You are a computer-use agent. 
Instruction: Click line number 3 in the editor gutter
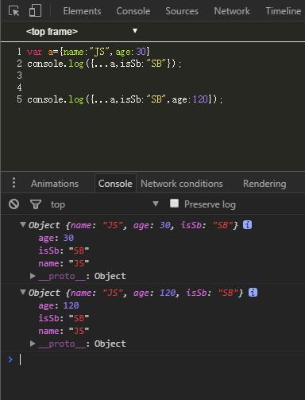(x=19, y=76)
